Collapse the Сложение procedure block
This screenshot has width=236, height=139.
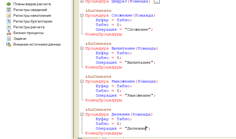click(82, 15)
